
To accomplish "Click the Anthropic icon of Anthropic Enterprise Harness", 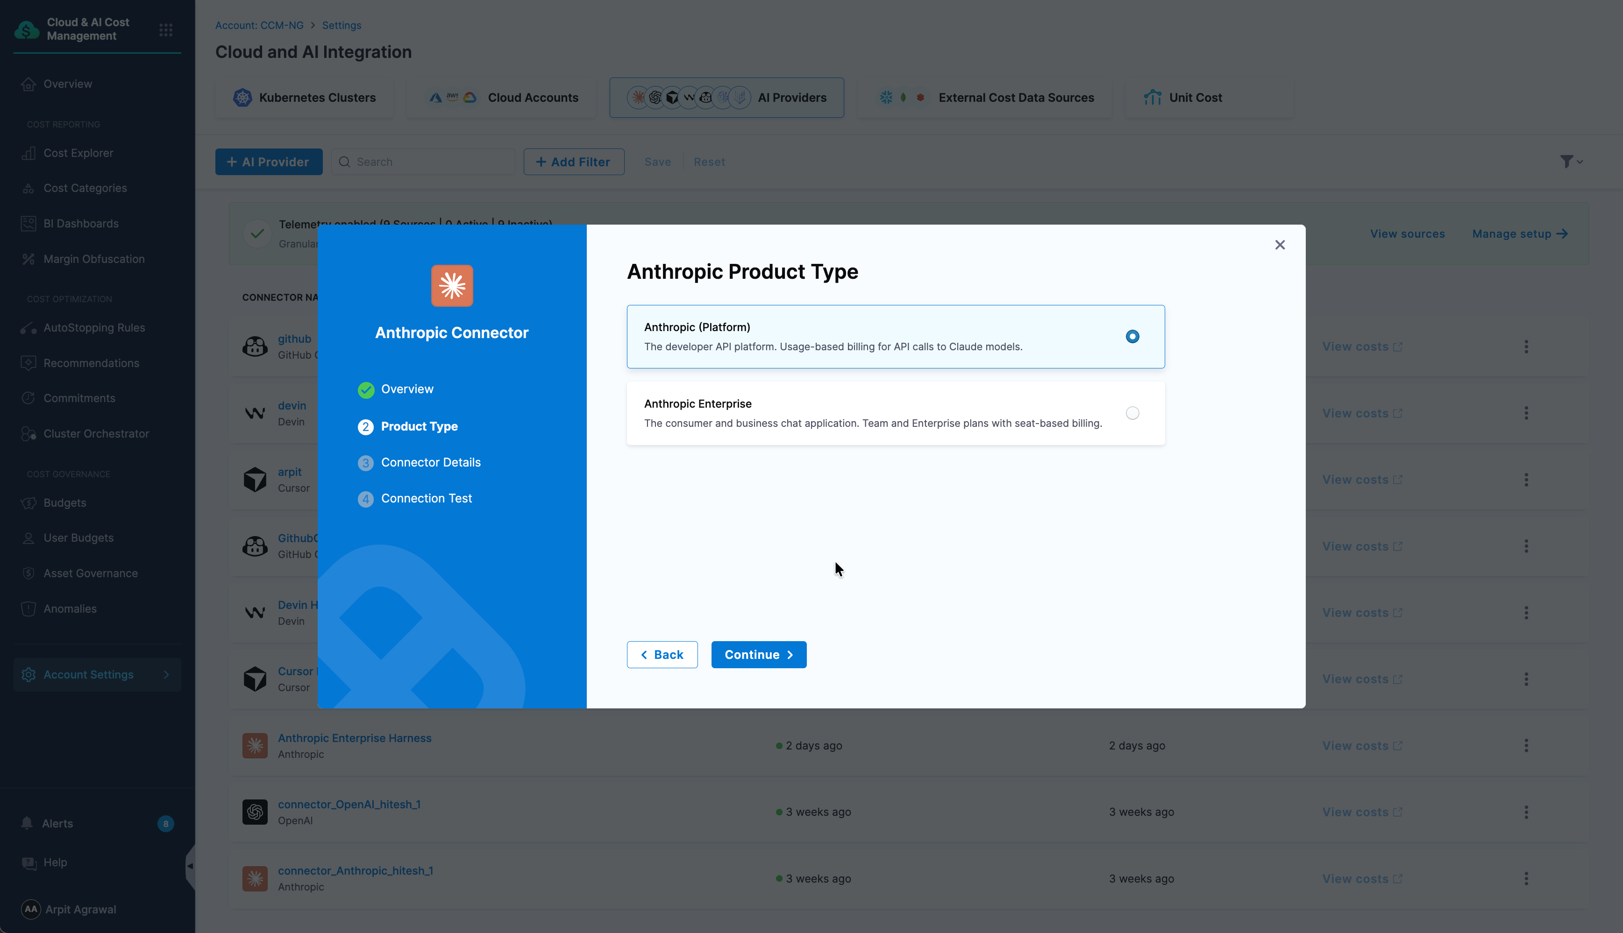I will pyautogui.click(x=255, y=746).
